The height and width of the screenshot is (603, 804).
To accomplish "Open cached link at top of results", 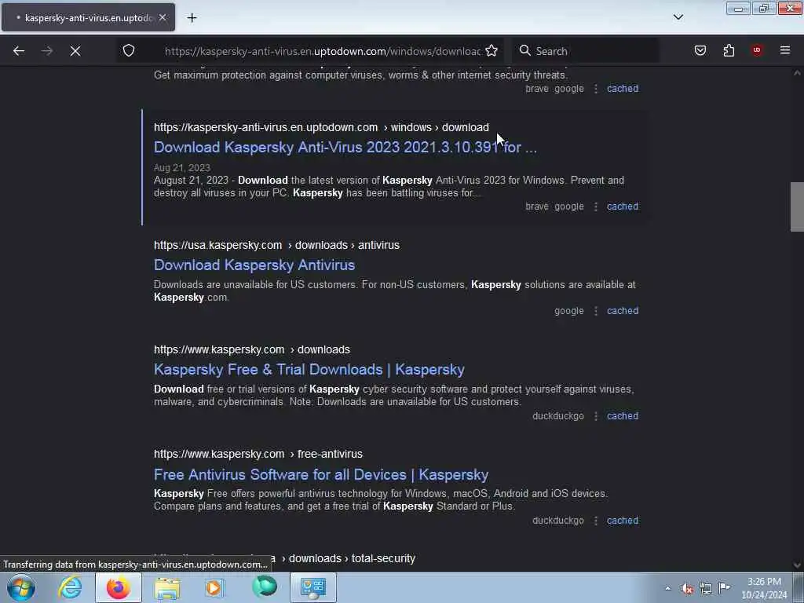I will tap(623, 88).
